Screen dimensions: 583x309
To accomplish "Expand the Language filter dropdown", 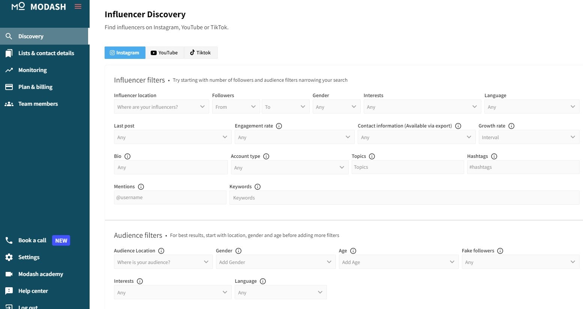I will coord(532,106).
